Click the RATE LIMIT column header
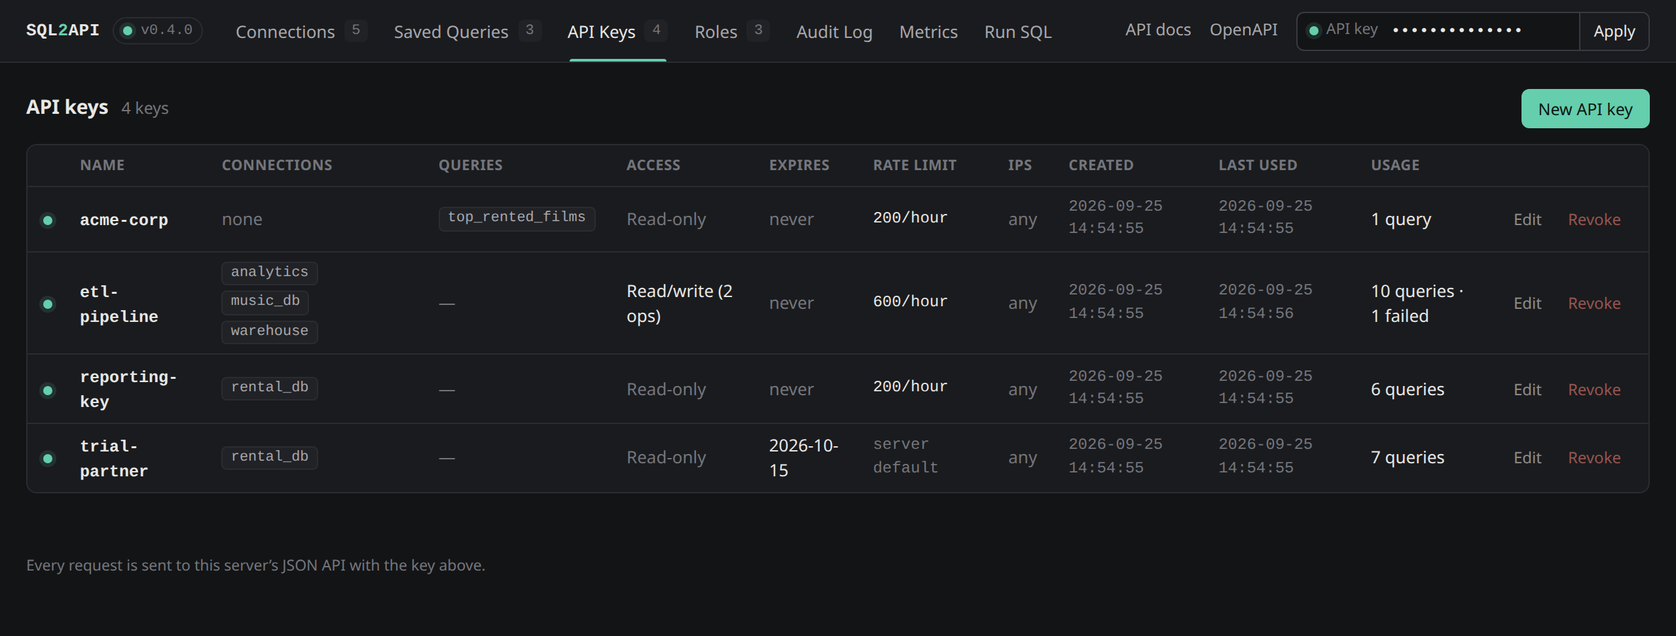Viewport: 1676px width, 636px height. tap(915, 165)
